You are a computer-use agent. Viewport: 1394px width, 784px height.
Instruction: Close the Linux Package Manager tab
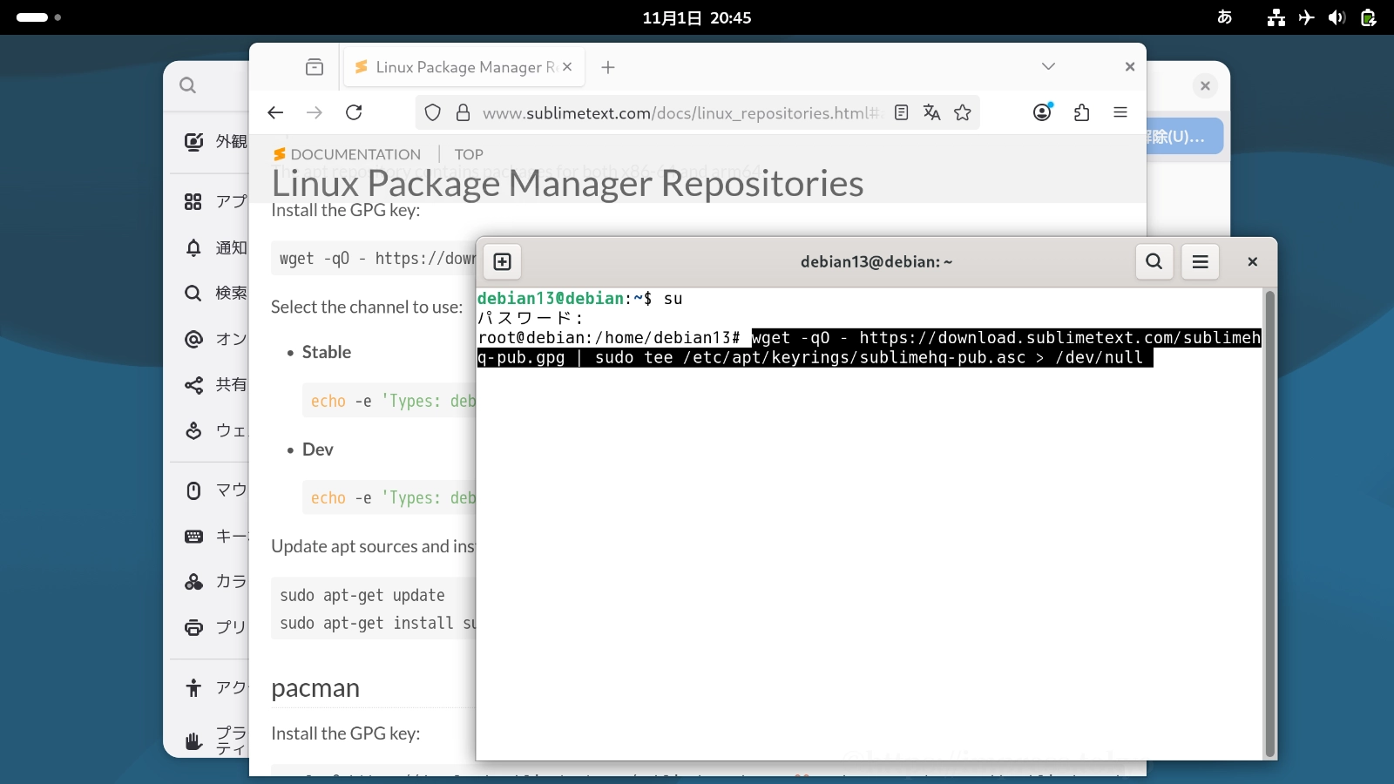coord(567,67)
